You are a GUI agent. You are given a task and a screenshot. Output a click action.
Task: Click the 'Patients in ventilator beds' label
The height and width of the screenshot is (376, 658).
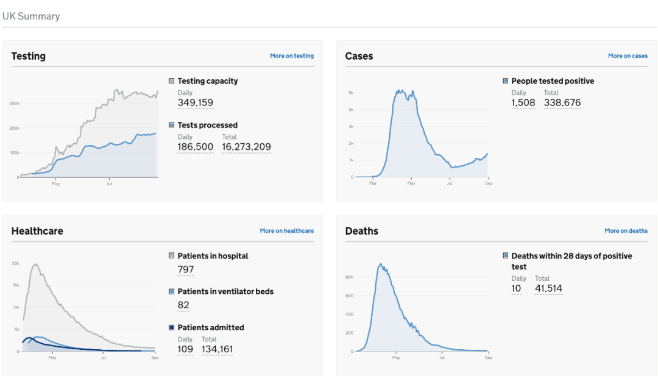click(225, 292)
